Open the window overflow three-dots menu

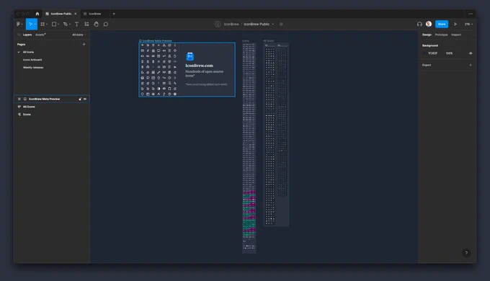click(x=471, y=14)
